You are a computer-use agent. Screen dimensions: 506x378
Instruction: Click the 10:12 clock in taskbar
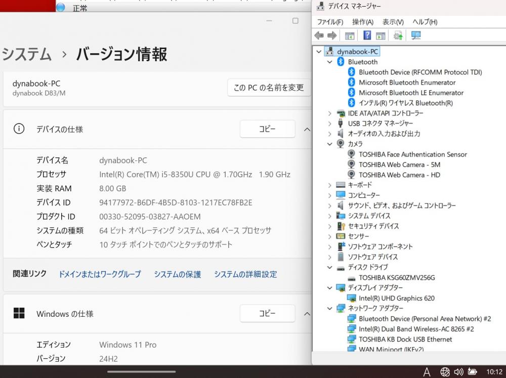click(494, 372)
